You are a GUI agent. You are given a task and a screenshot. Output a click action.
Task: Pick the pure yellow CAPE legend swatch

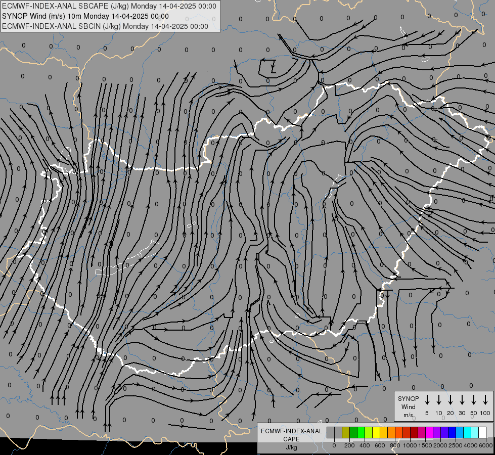click(x=376, y=432)
